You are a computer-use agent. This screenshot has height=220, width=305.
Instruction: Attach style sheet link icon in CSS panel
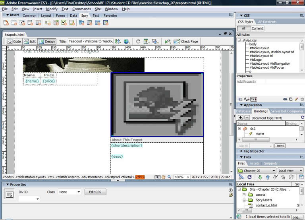[x=285, y=99]
